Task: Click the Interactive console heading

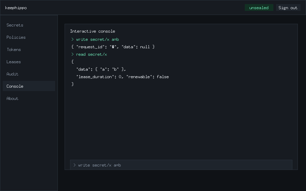Action: coord(92,31)
